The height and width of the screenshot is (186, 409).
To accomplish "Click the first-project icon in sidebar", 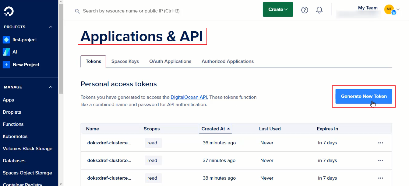I will tap(6, 40).
